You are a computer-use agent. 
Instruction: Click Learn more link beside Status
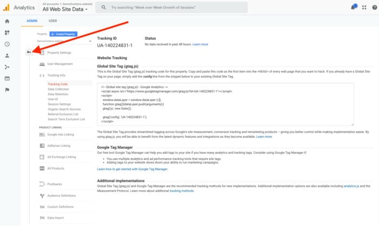[x=200, y=44]
